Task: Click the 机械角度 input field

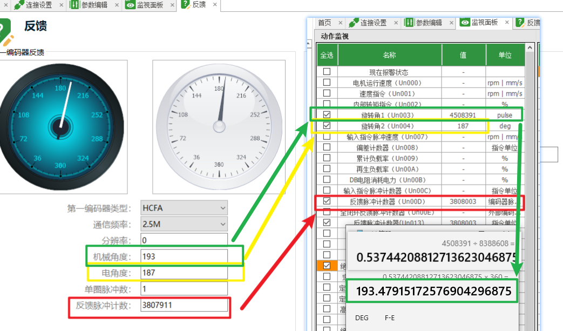Action: pos(184,256)
